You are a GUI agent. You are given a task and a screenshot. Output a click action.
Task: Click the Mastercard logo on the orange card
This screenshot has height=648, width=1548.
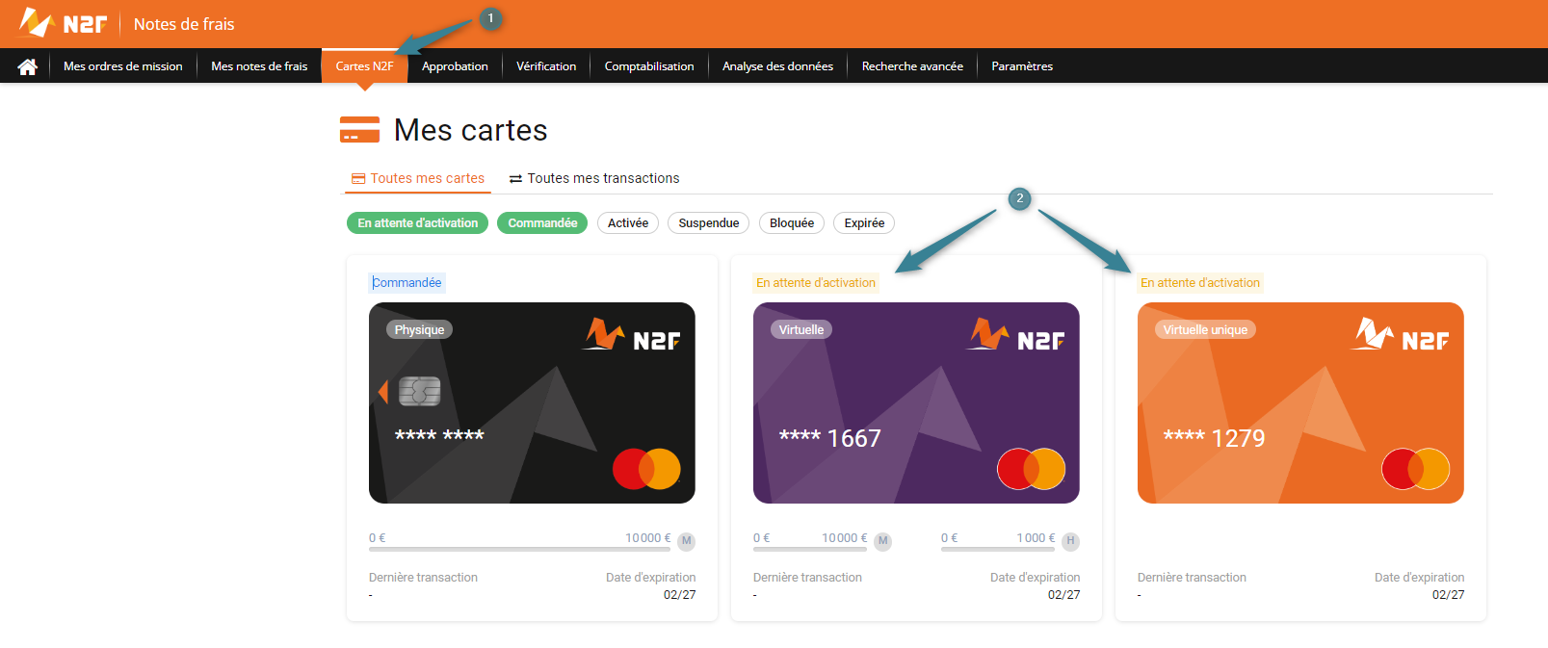1415,469
